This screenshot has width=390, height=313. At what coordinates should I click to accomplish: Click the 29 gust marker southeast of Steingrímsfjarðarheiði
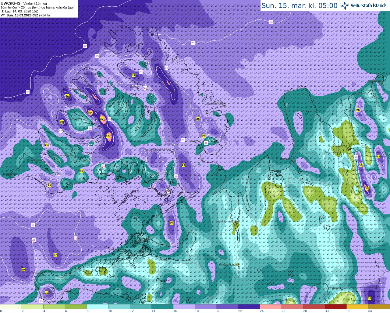pos(183,165)
